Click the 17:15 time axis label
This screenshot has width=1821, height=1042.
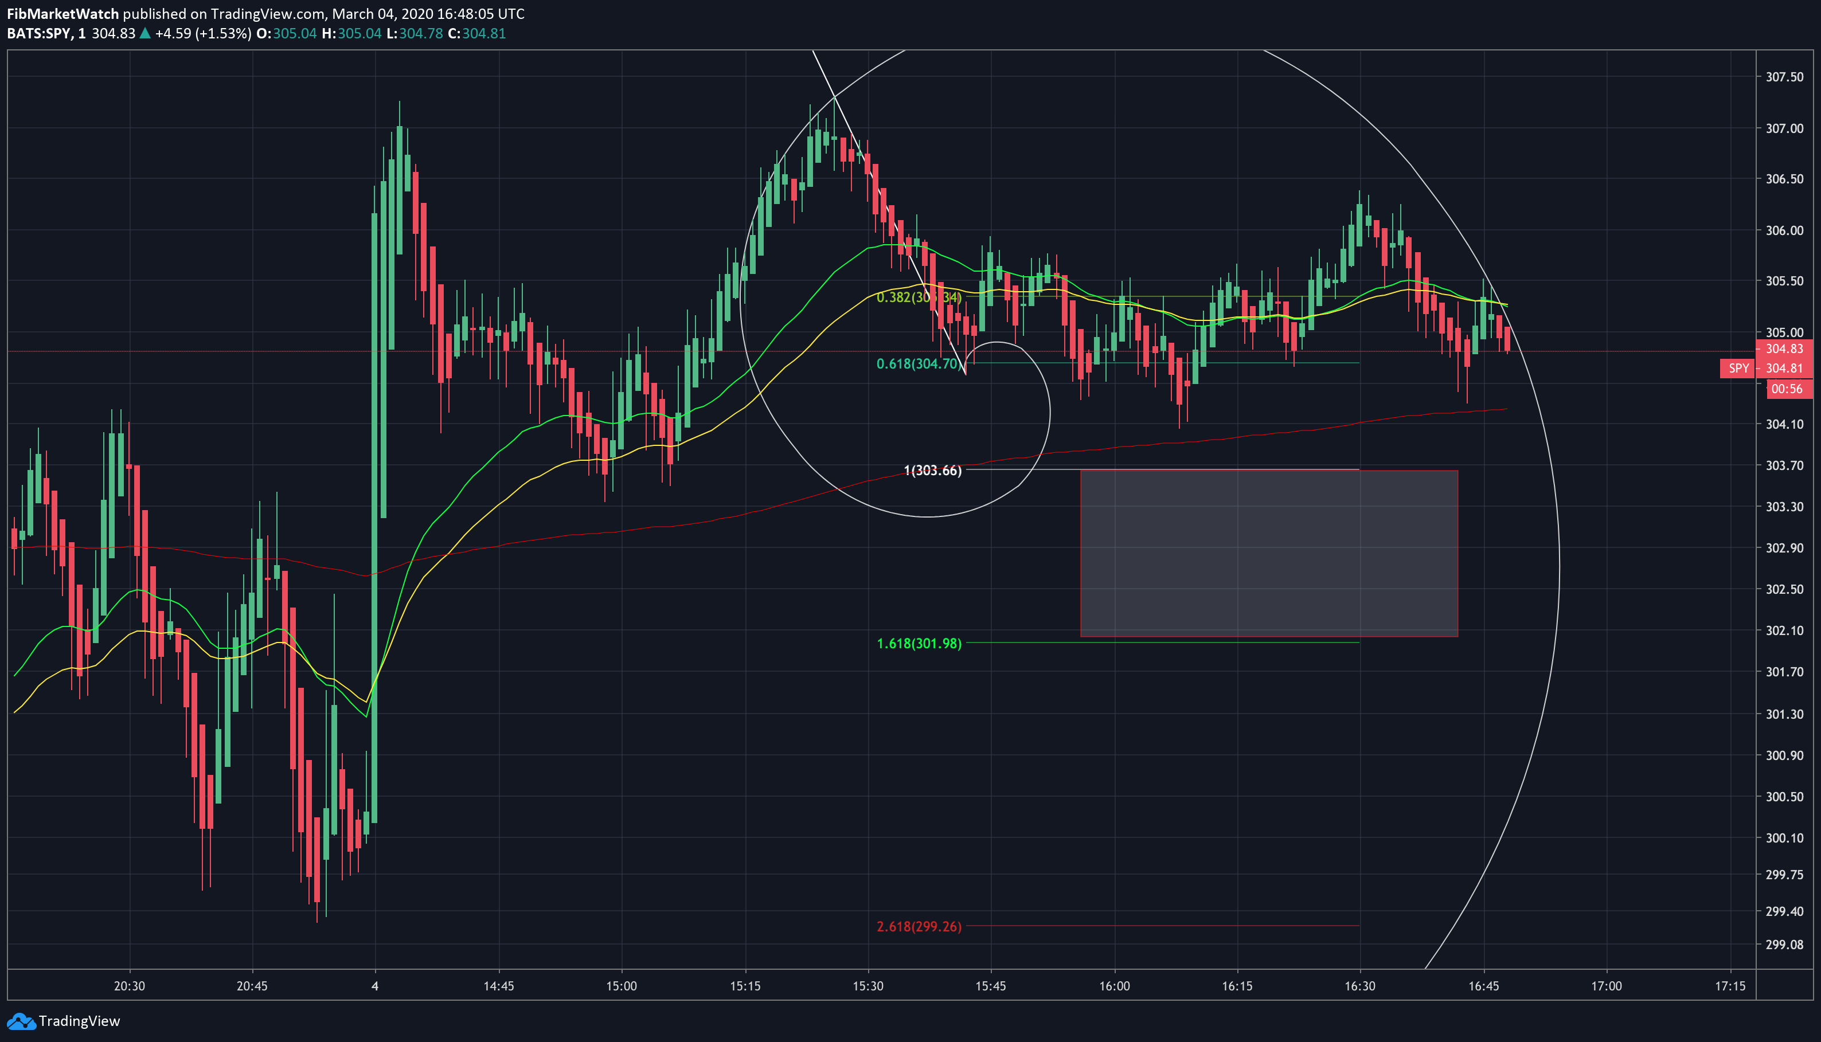1730,986
